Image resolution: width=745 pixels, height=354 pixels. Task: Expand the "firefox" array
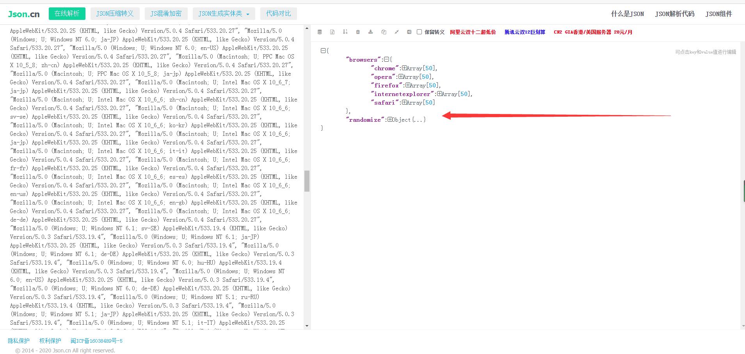tap(408, 85)
